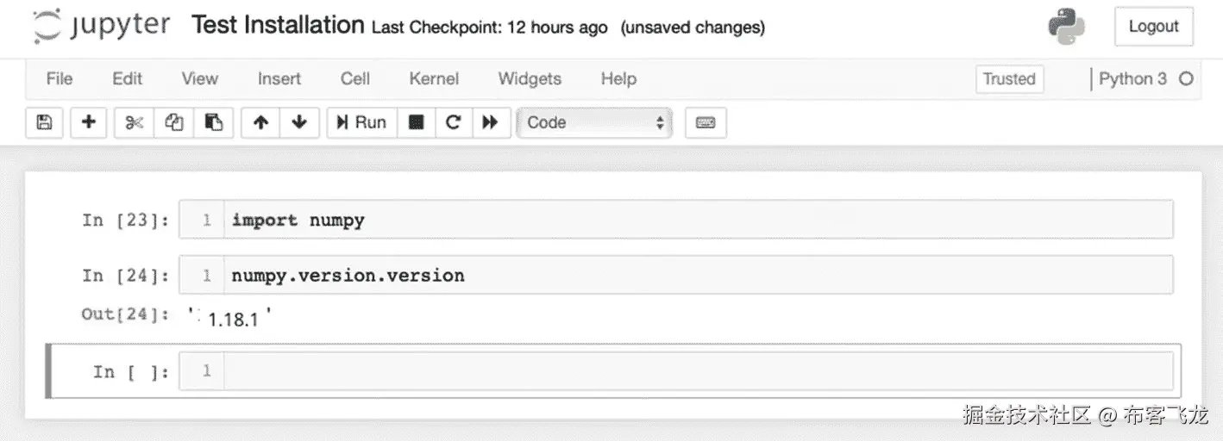Save the notebook with the floppy disk icon
The height and width of the screenshot is (441, 1223).
tap(45, 122)
